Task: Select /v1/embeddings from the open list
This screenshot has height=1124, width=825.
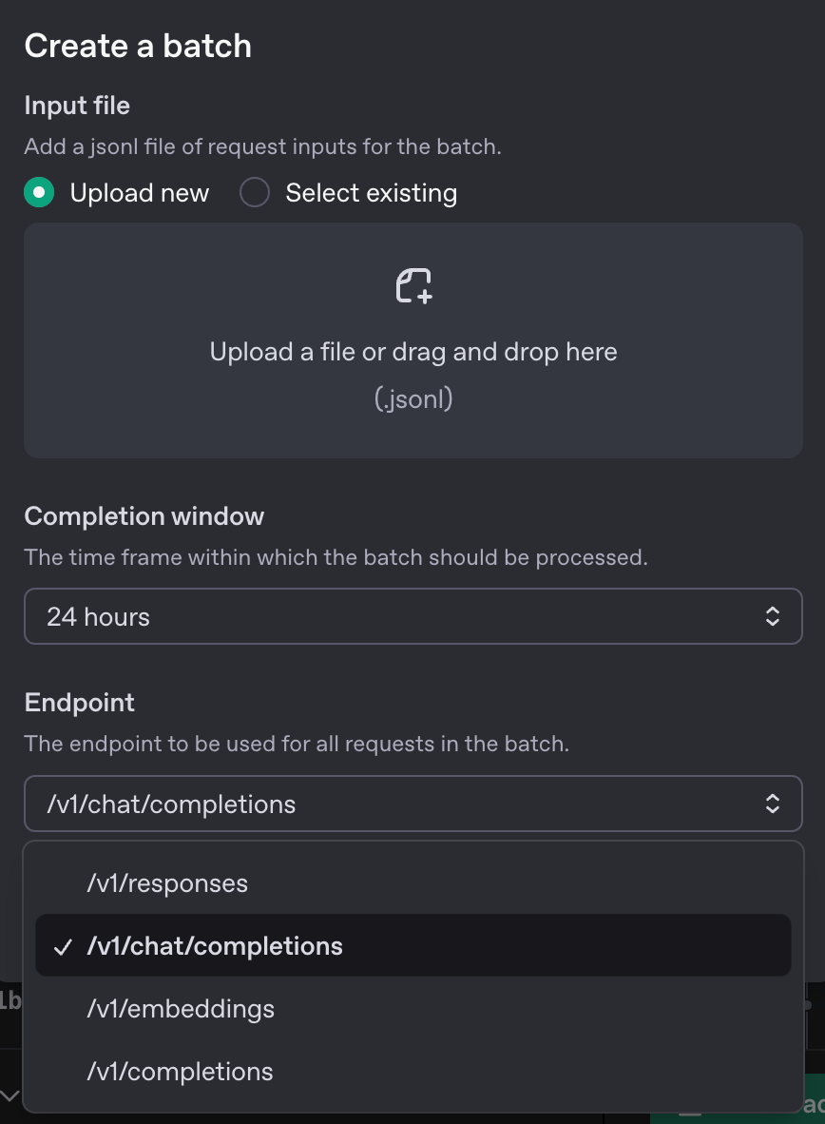Action: pos(181,1009)
